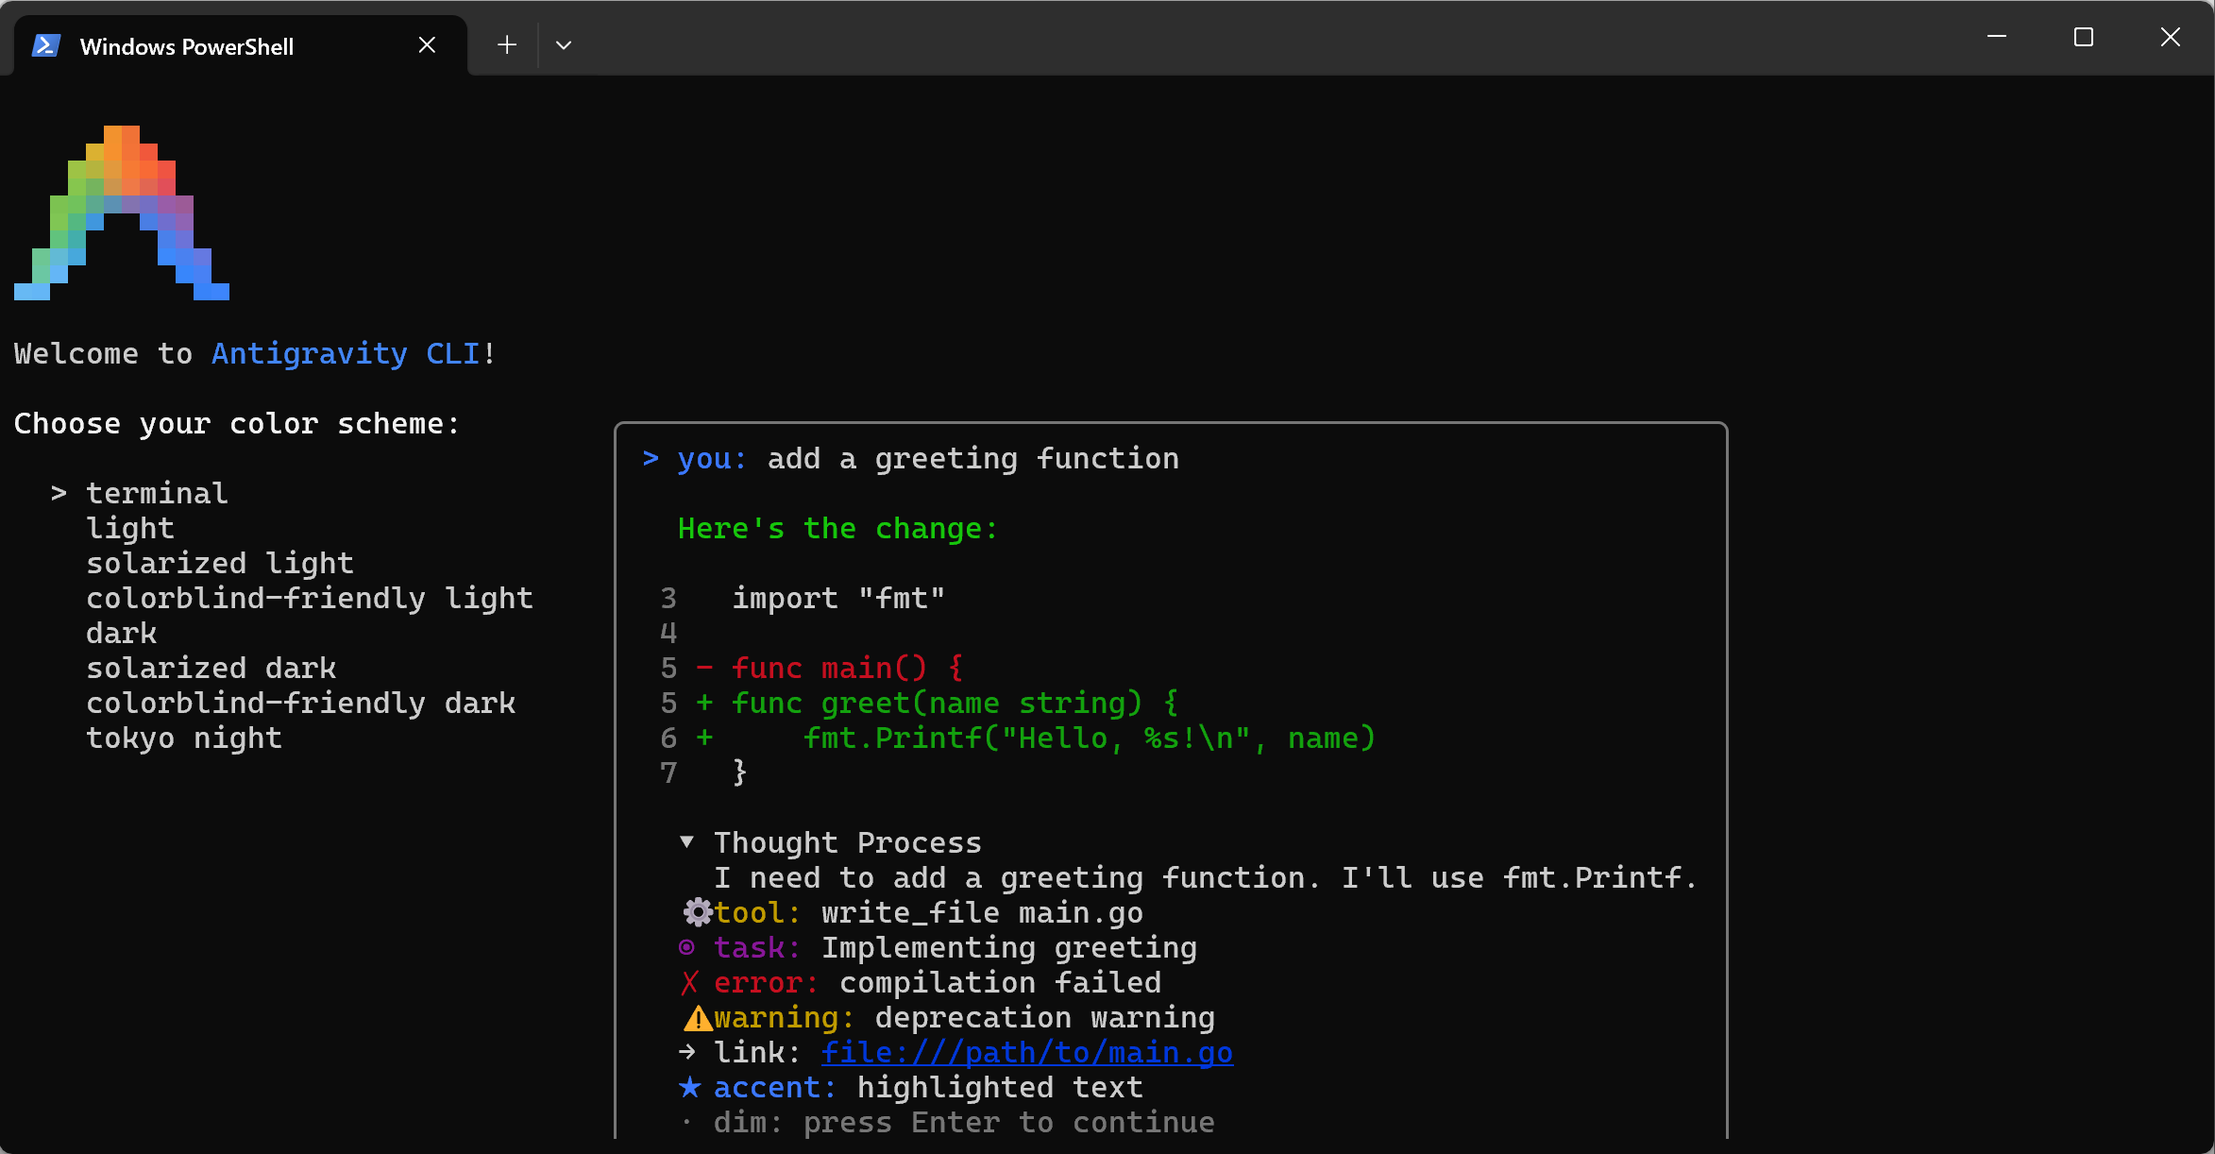Click line number 7 in the diff

point(668,772)
